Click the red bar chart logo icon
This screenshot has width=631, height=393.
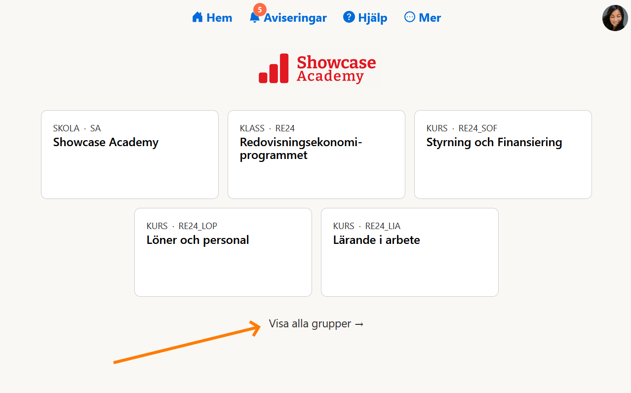274,69
